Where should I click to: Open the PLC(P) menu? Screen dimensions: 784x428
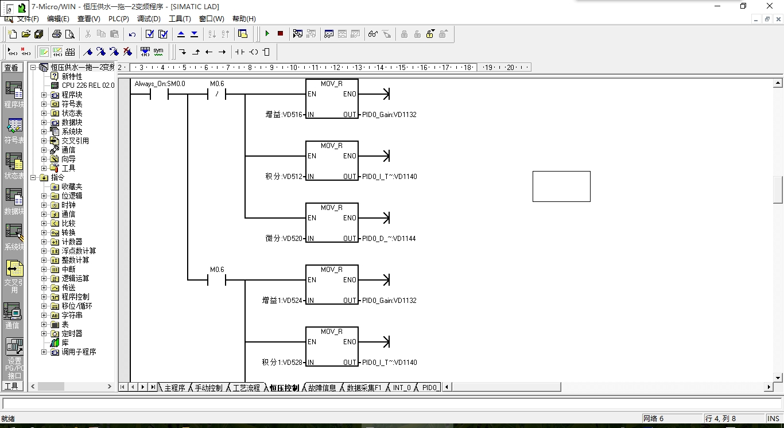(119, 19)
